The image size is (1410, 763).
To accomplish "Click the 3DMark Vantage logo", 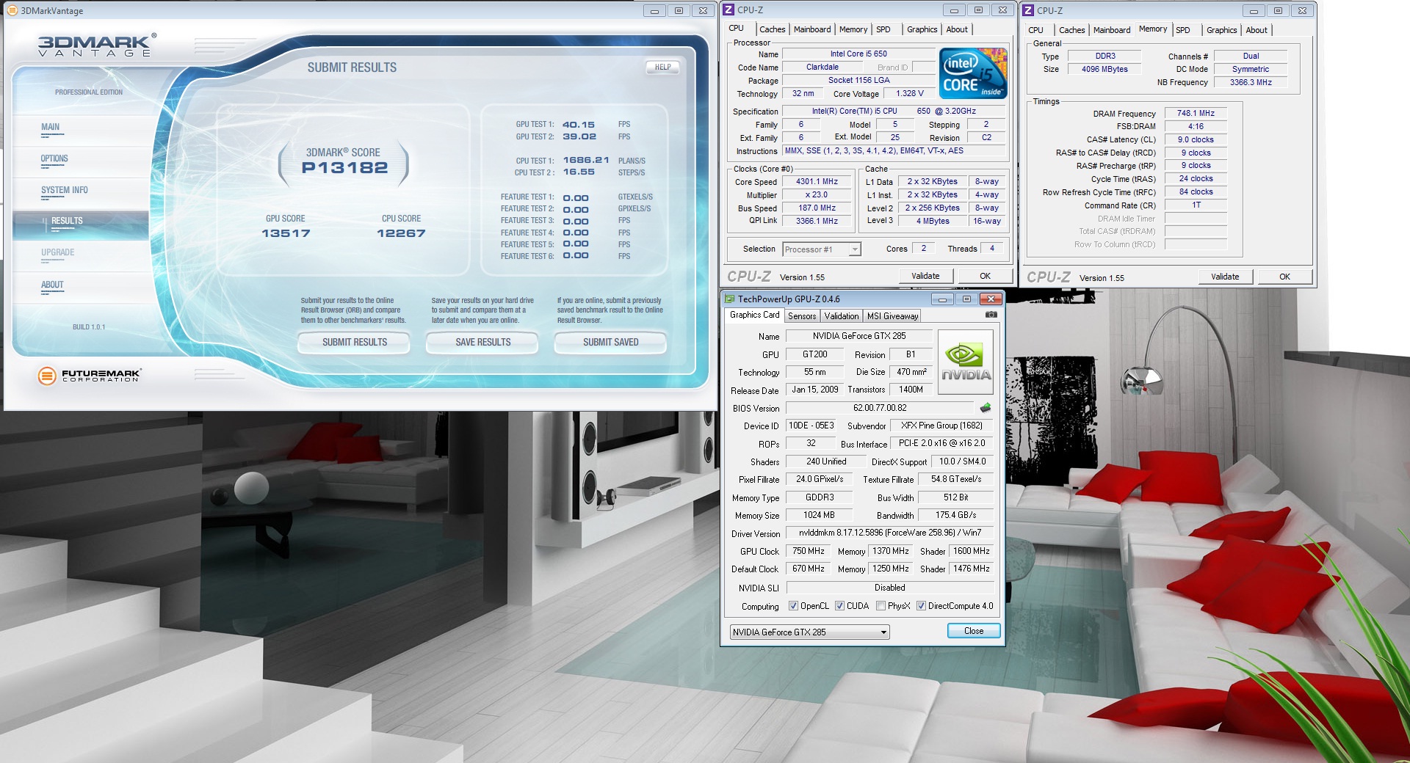I will click(97, 45).
